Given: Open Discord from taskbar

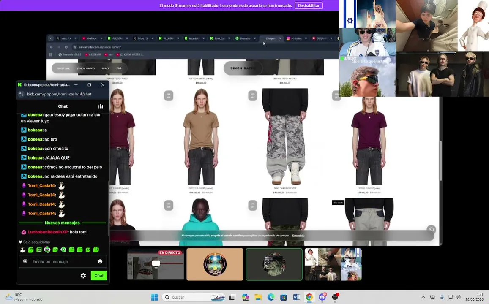Looking at the screenshot, I should tap(322, 297).
